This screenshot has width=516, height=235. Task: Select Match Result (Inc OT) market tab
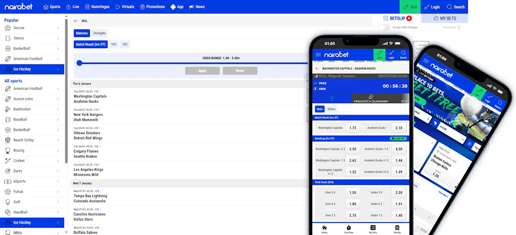(90, 44)
